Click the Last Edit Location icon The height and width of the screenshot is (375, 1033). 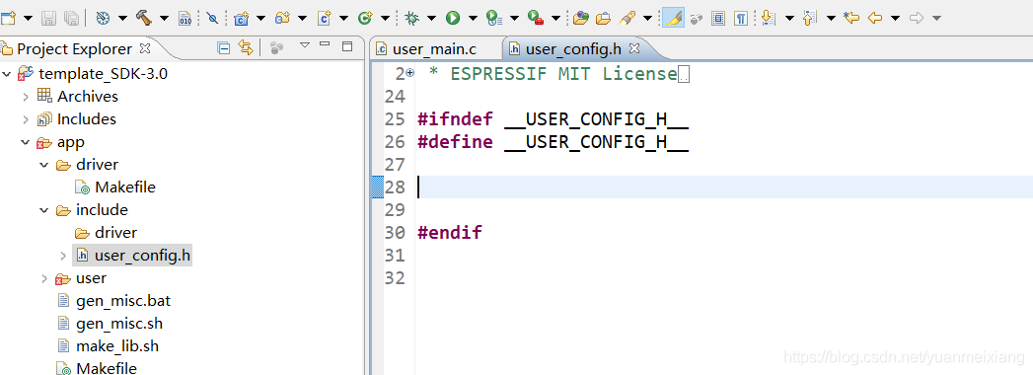851,18
